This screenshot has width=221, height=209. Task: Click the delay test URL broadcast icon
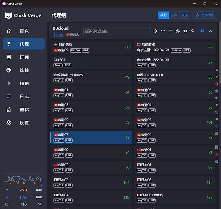point(178,31)
